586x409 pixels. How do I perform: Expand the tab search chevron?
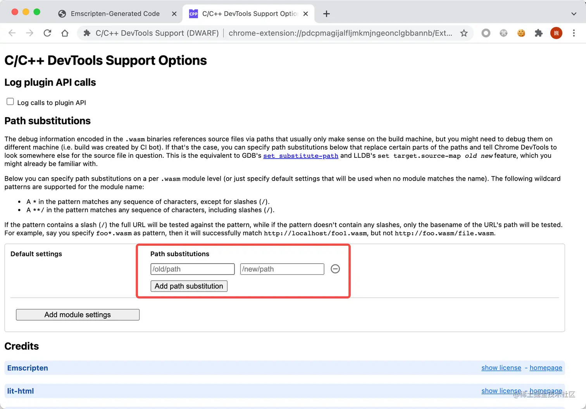[574, 14]
